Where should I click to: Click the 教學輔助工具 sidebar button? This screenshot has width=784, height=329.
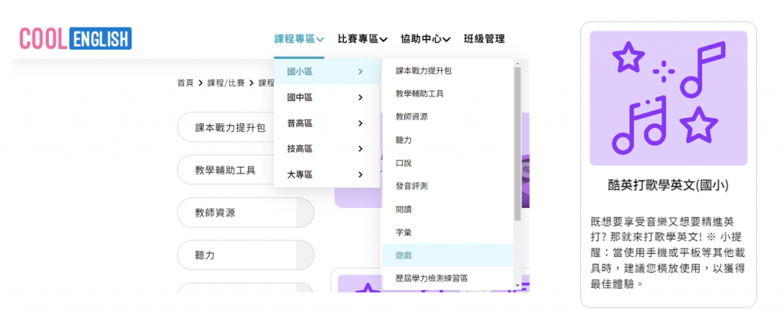[226, 170]
